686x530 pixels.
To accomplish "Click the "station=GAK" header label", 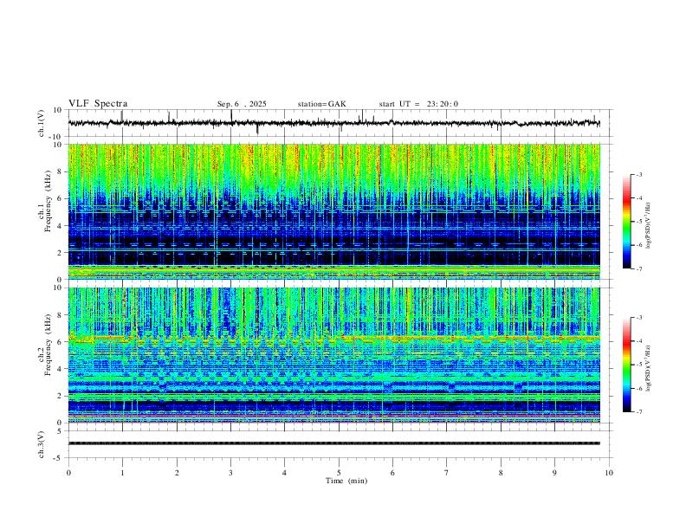I will point(321,104).
